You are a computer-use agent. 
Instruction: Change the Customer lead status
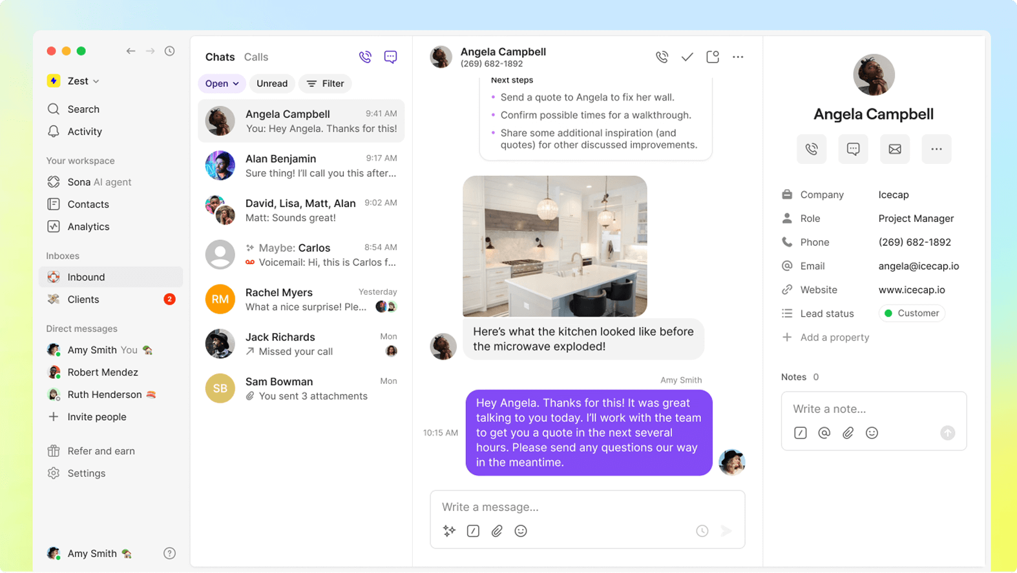pyautogui.click(x=912, y=314)
